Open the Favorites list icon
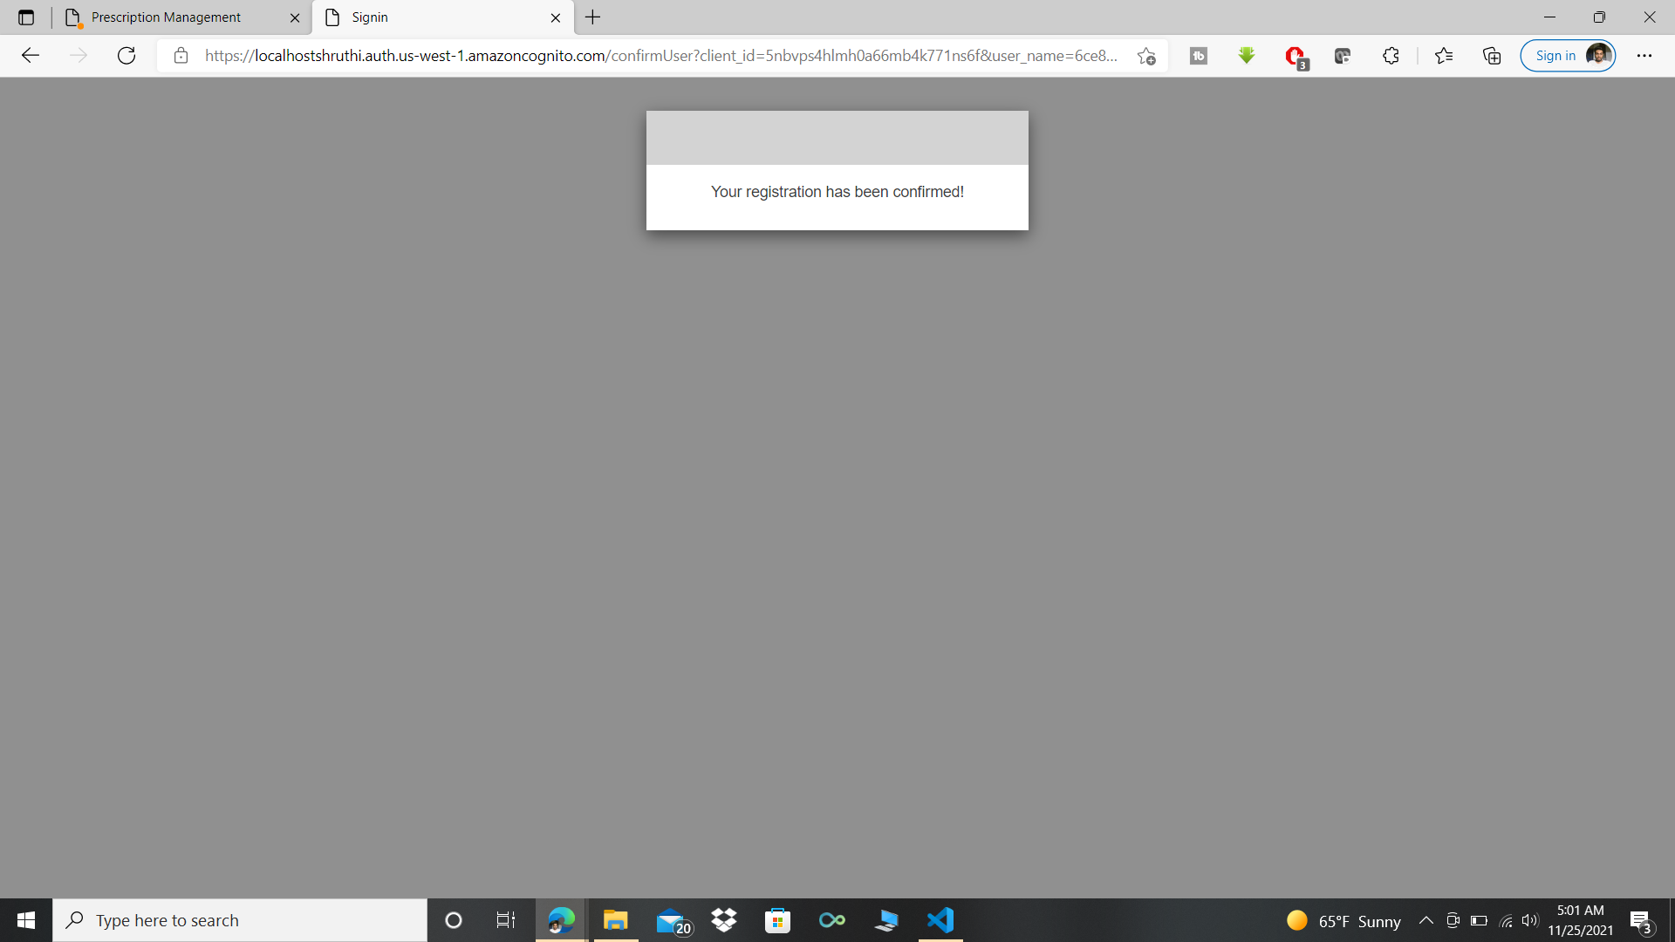 [x=1444, y=56]
